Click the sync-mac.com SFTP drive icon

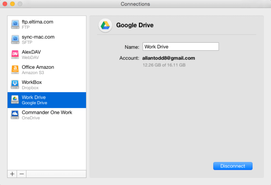pyautogui.click(x=15, y=40)
